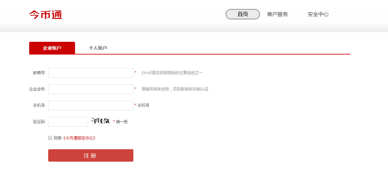The width and height of the screenshot is (388, 177).
Task: Select the 企业账户 tab
Action: (52, 48)
